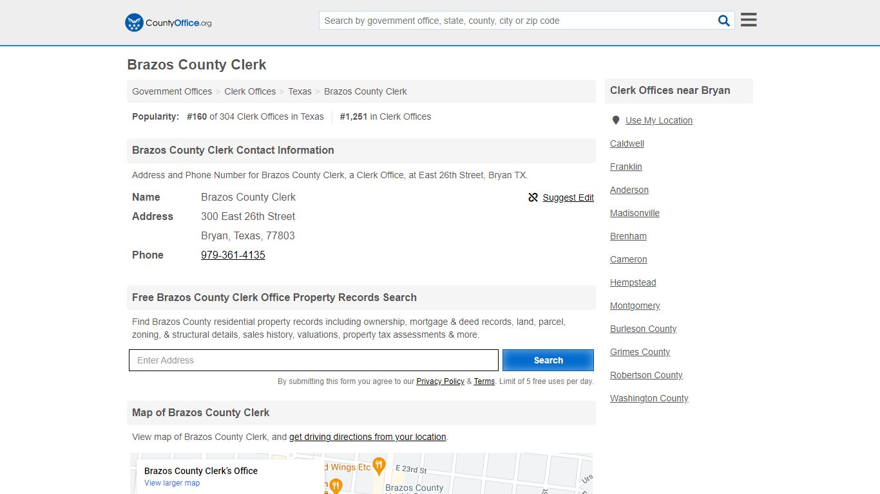Click the #1,251 in Clerk Offices text
This screenshot has height=494, width=880.
click(x=385, y=116)
